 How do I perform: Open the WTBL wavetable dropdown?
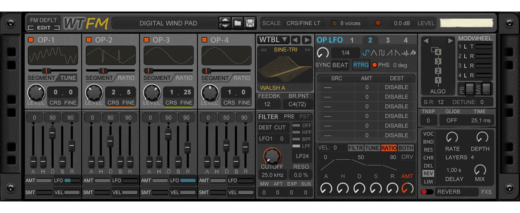point(273,40)
